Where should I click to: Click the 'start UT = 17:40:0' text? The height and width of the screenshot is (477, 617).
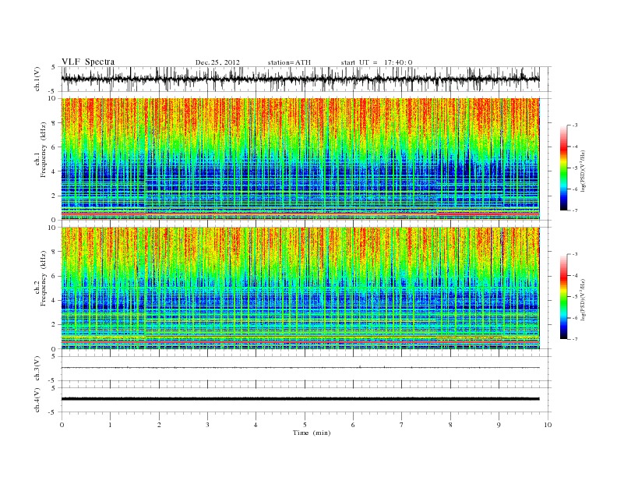click(x=376, y=62)
